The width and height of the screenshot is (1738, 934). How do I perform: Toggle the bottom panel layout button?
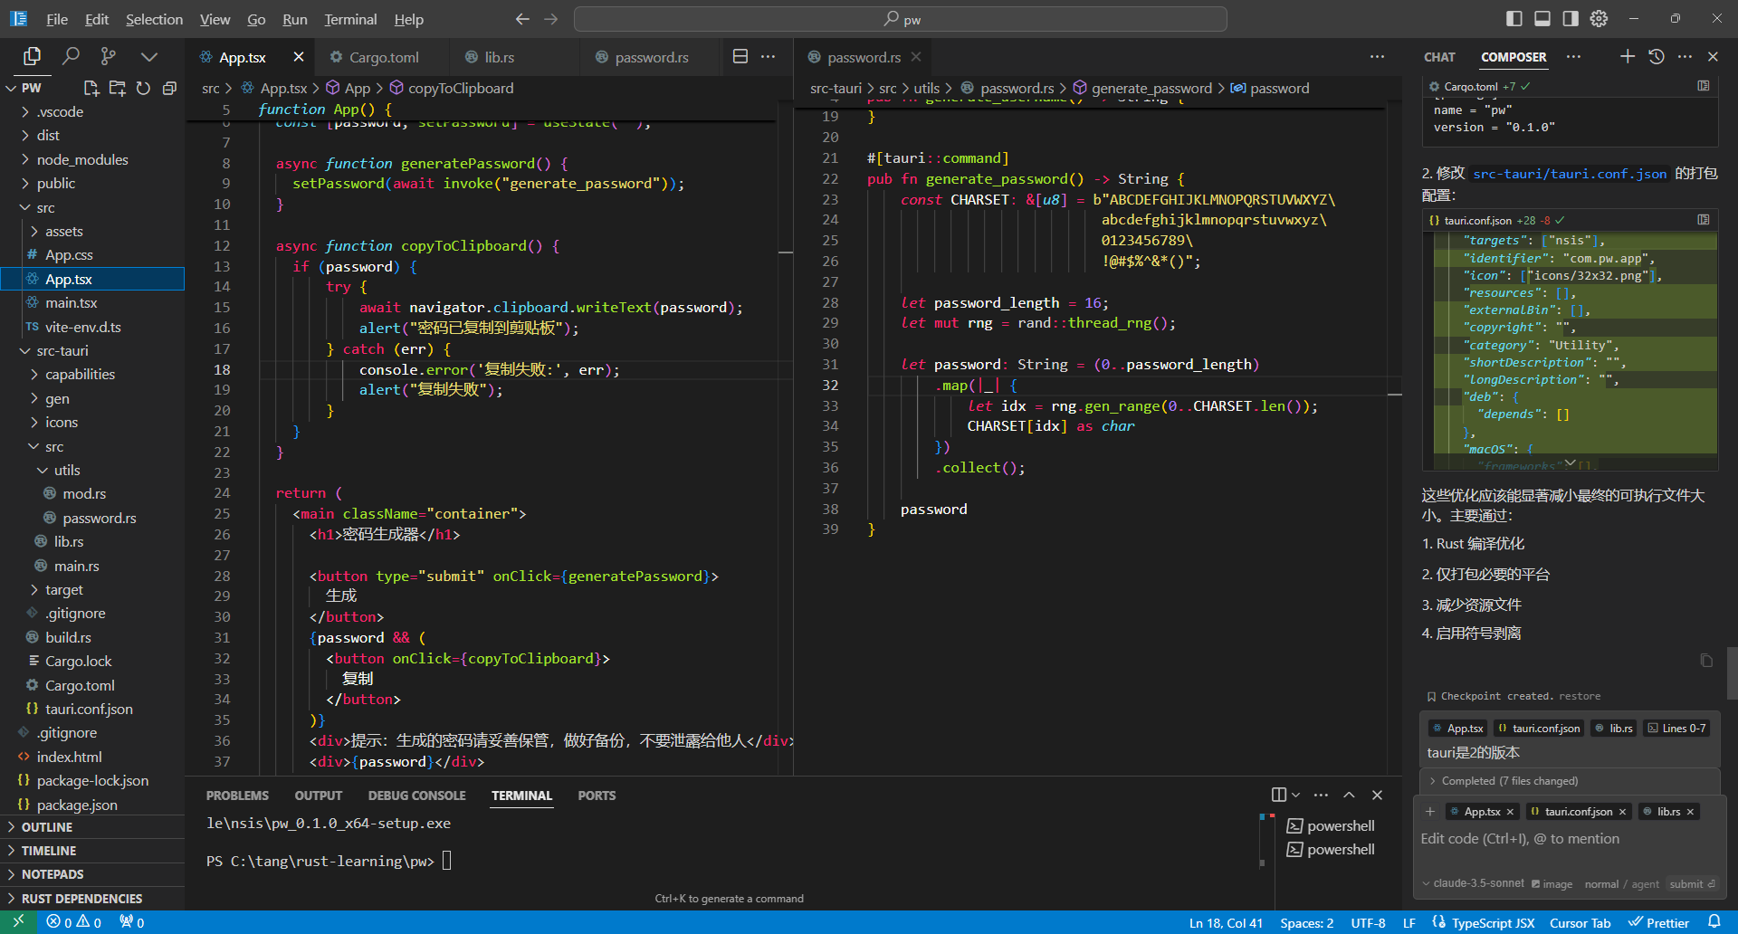tap(1542, 19)
